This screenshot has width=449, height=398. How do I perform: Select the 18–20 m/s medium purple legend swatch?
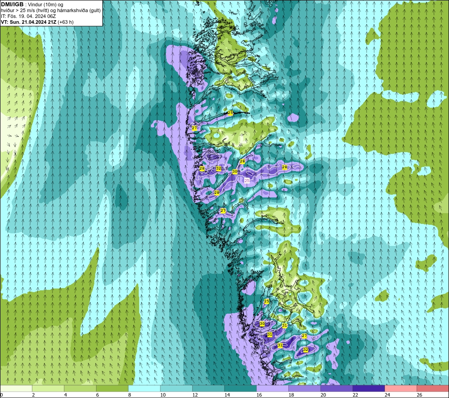pyautogui.click(x=305, y=388)
